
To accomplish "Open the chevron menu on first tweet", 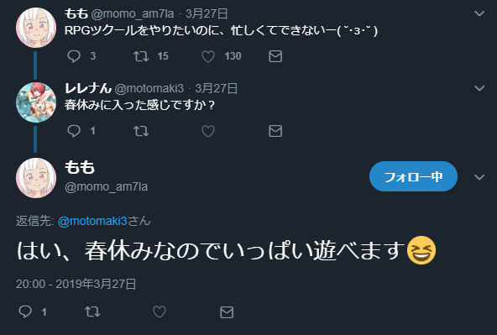I will click(479, 13).
